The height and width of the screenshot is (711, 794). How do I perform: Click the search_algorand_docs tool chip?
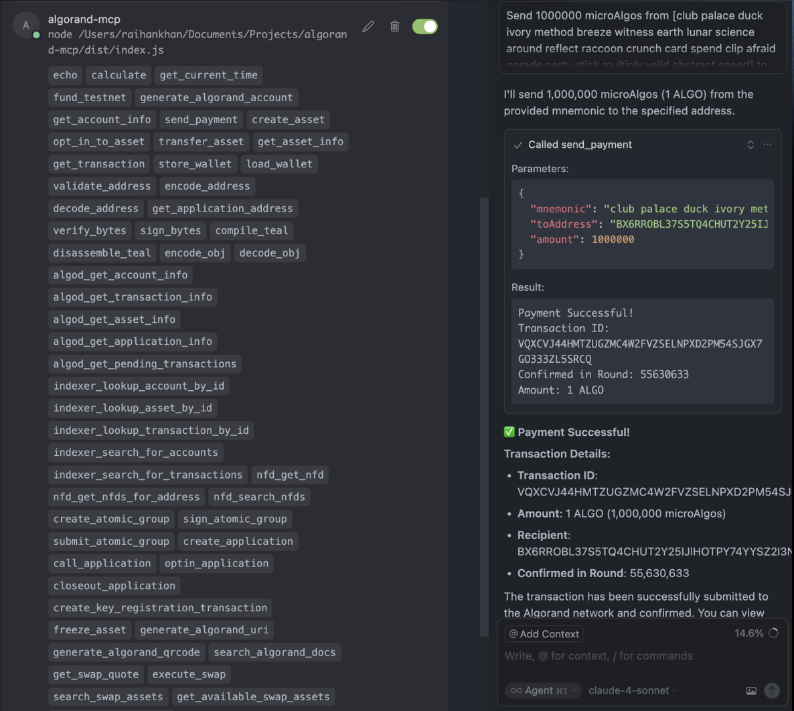(x=274, y=653)
